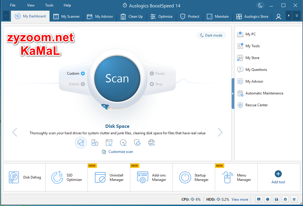Launch SSD Optimizer tool
Viewport: 303px width, 206px height.
pyautogui.click(x=67, y=177)
